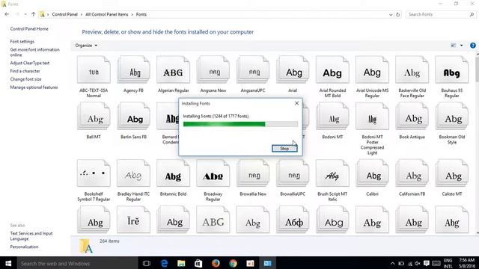Viewport: 479px width, 269px height.
Task: Open Manage optional features link
Action: click(34, 87)
